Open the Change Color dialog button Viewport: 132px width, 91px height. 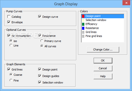click(103, 49)
